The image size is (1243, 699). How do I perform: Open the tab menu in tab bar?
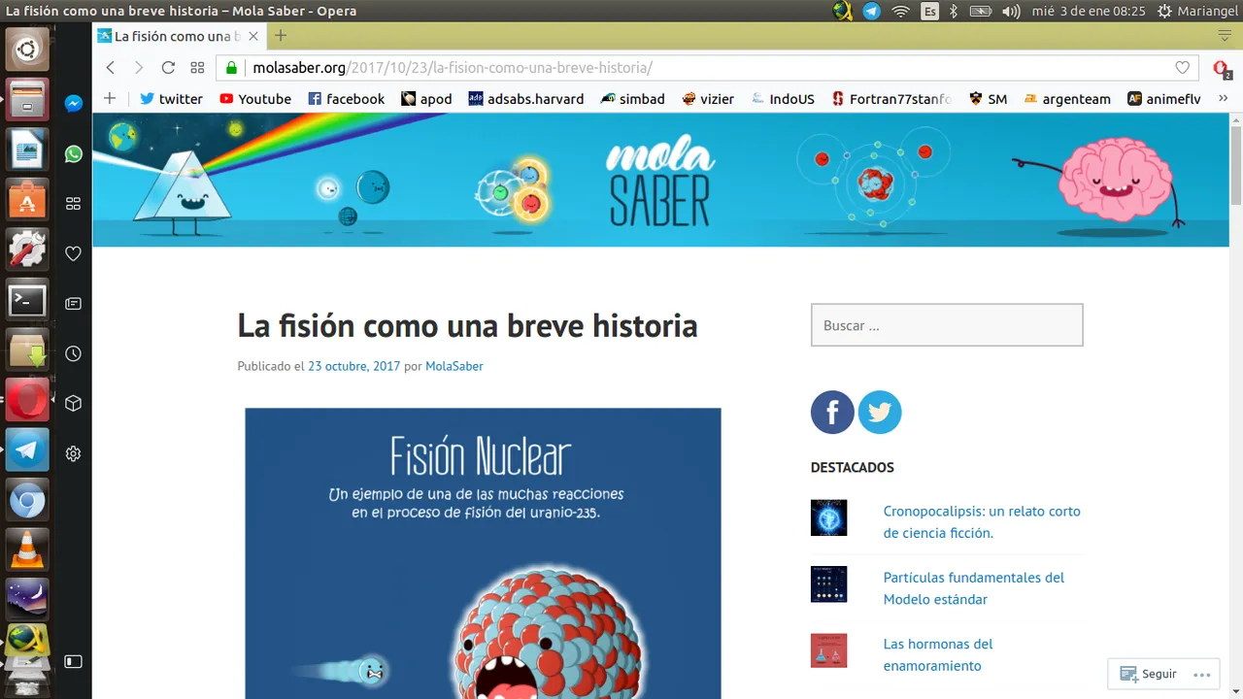pyautogui.click(x=1225, y=36)
